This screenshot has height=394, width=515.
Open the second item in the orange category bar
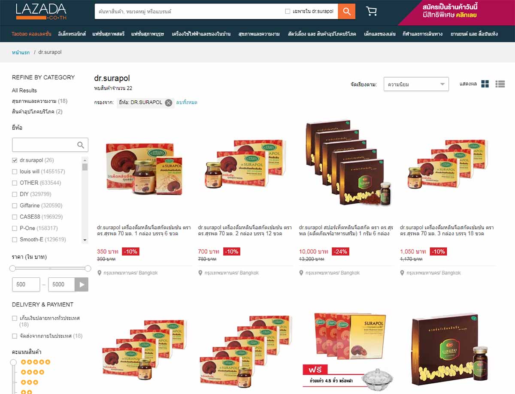point(72,34)
